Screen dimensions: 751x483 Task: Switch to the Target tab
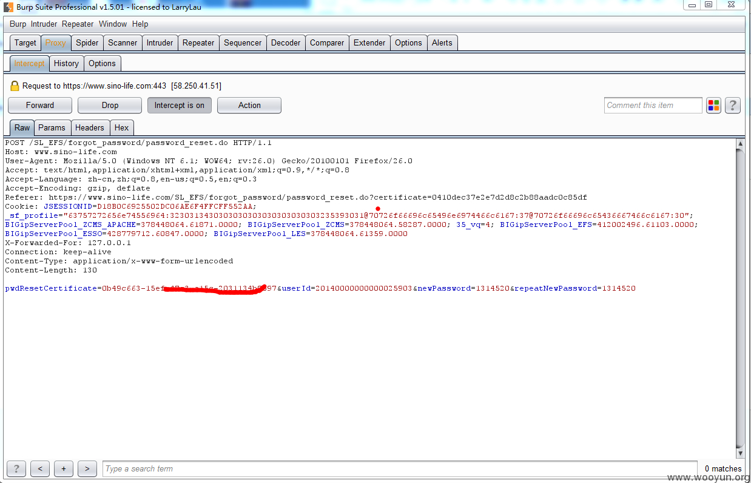(25, 43)
